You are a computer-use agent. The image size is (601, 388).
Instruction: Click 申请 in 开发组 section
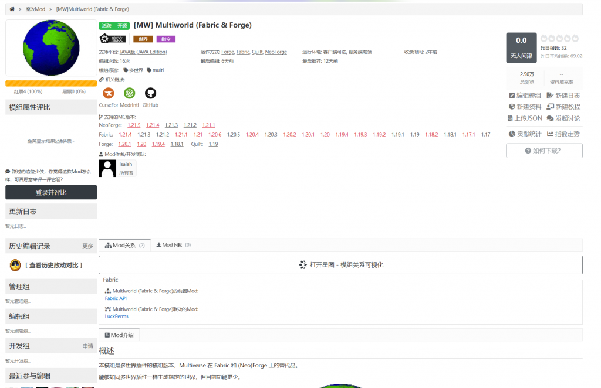[88, 346]
